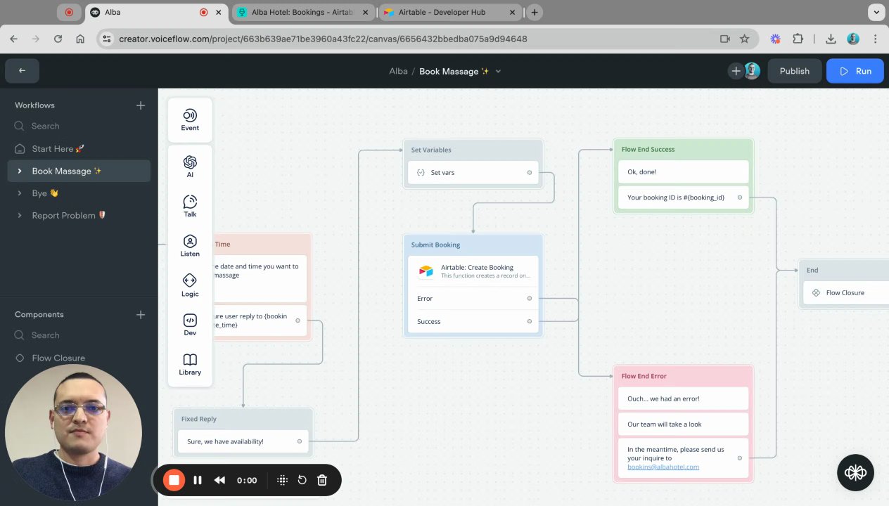Open Chrome three-dot menu
Screen dimensions: 889x506
pyautogui.click(x=876, y=39)
